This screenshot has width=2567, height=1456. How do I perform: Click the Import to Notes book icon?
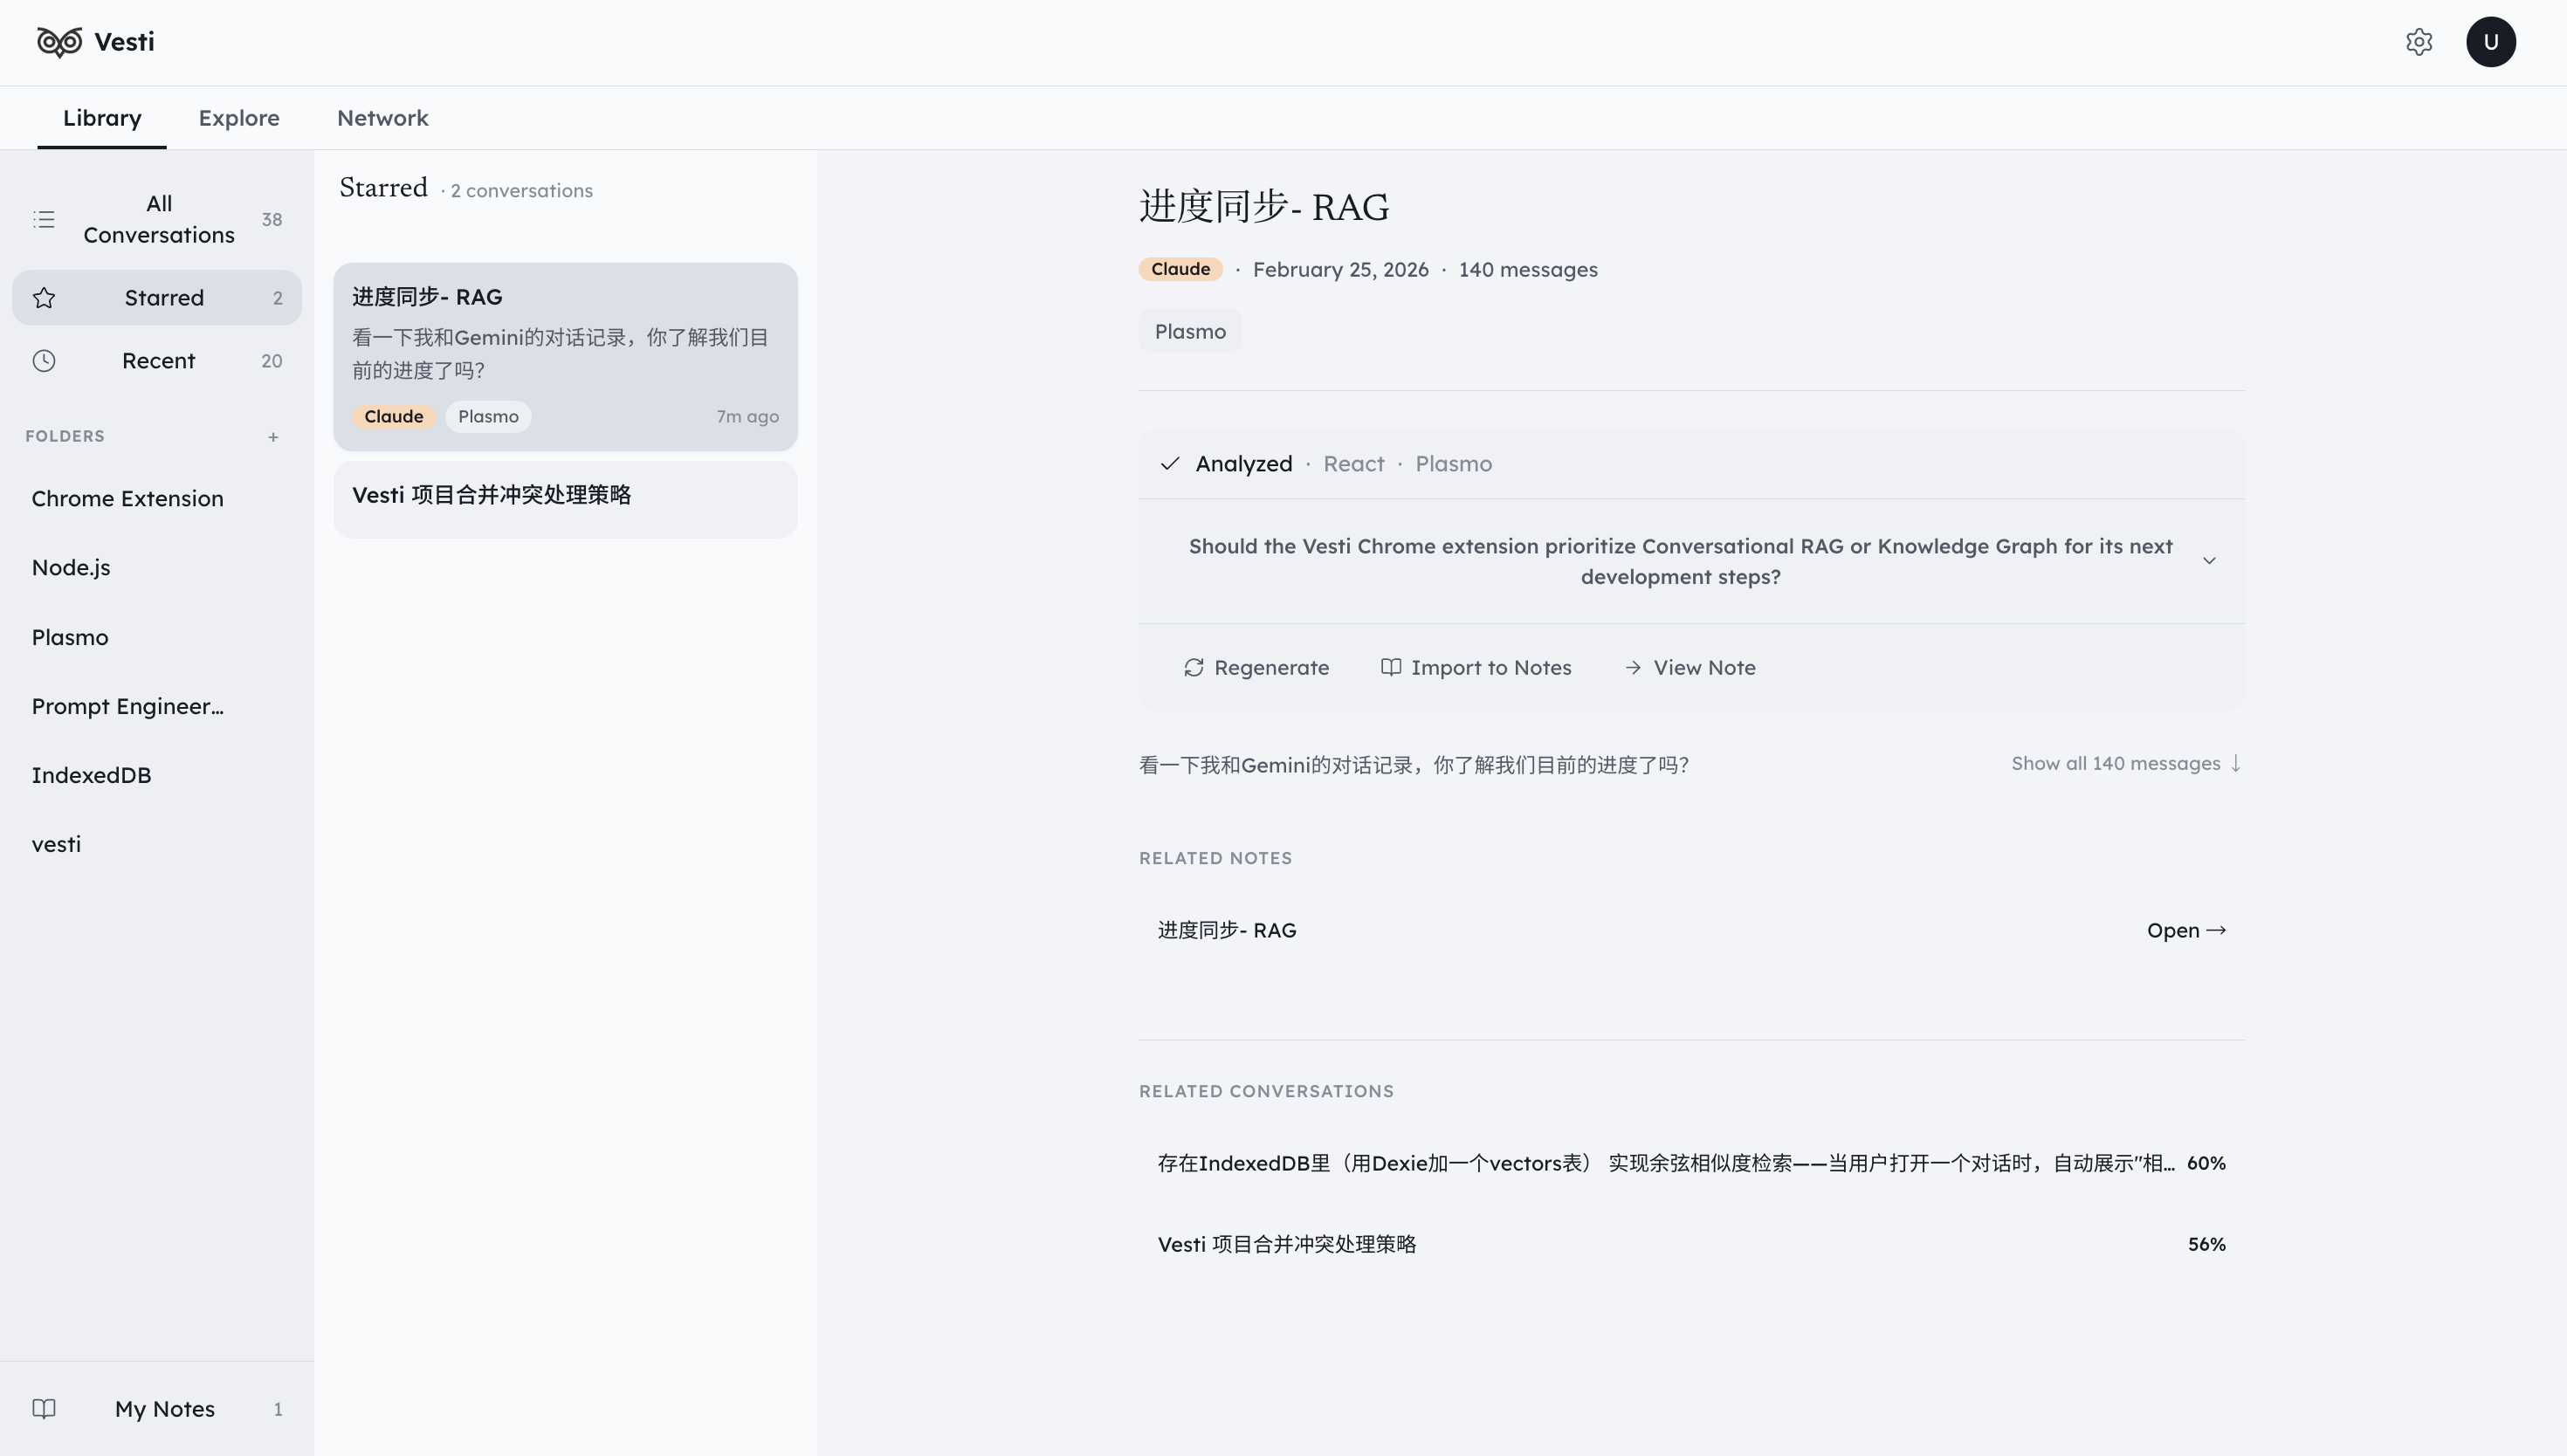[1390, 667]
